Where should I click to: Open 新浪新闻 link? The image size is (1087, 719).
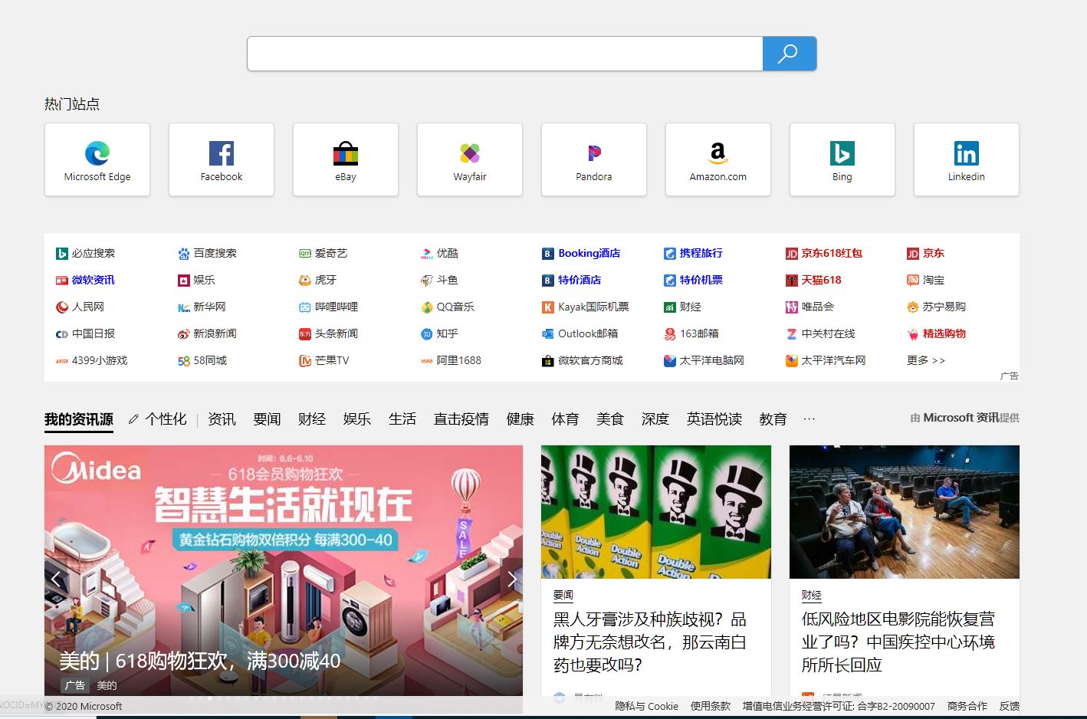point(207,333)
